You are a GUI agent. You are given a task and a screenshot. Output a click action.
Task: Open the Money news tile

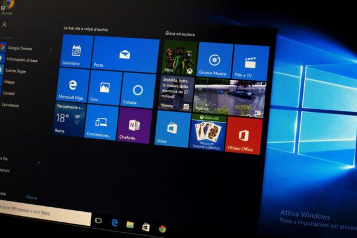(x=176, y=93)
